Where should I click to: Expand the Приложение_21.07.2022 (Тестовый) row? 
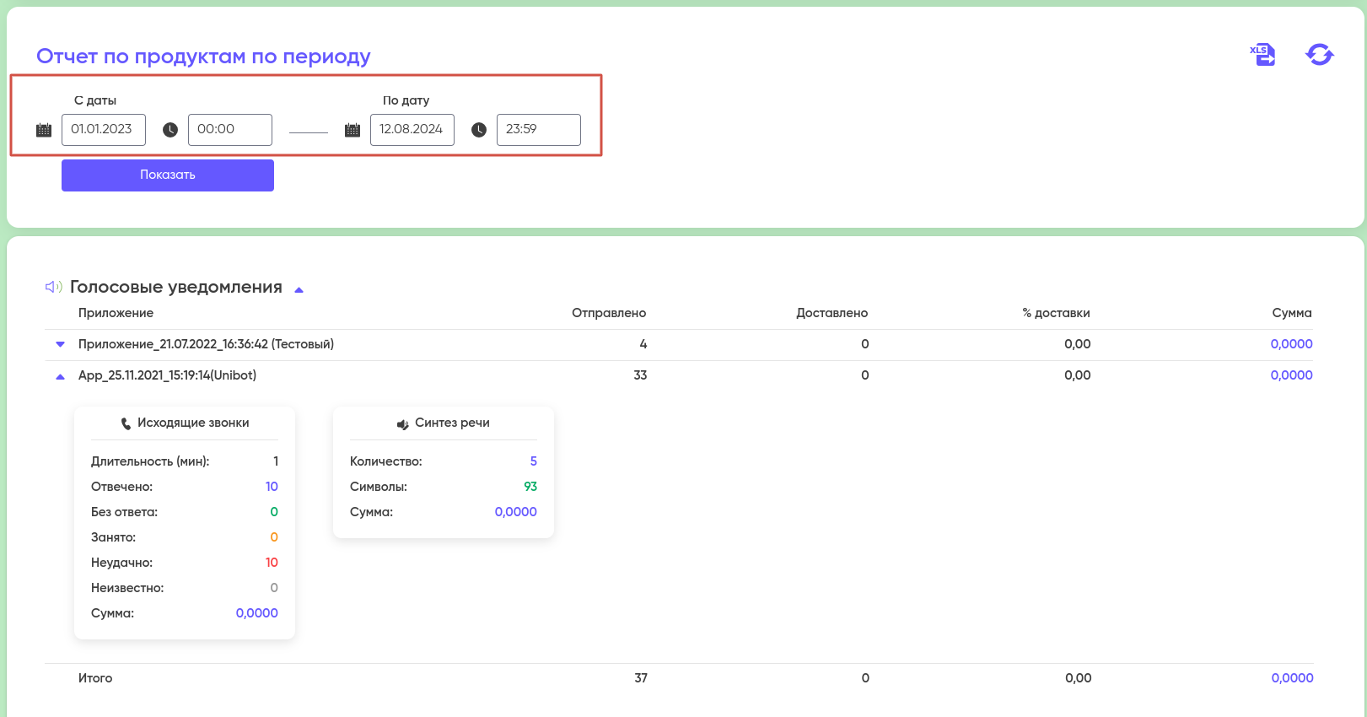60,344
